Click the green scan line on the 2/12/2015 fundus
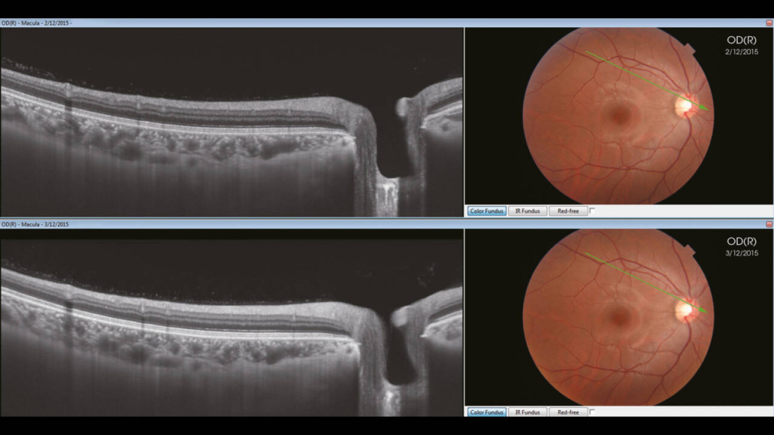The height and width of the screenshot is (435, 774). (642, 79)
